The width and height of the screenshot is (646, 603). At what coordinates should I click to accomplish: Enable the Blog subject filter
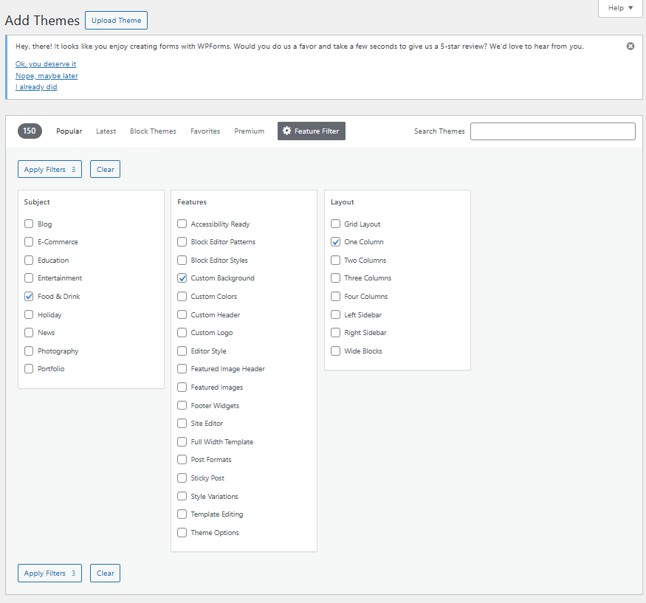click(x=28, y=224)
